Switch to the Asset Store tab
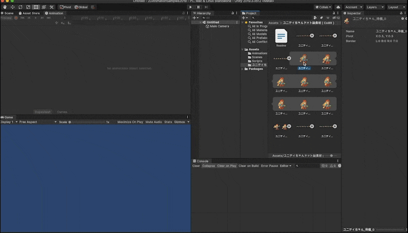The image size is (408, 233). point(29,13)
